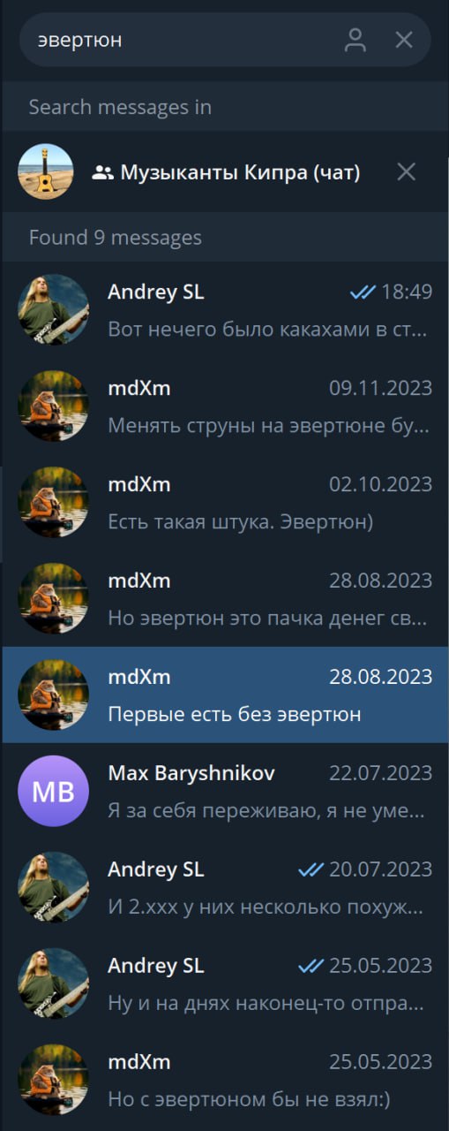Viewport: 449px width, 1131px height.
Task: Click the group members icon beside chat name
Action: click(x=103, y=173)
